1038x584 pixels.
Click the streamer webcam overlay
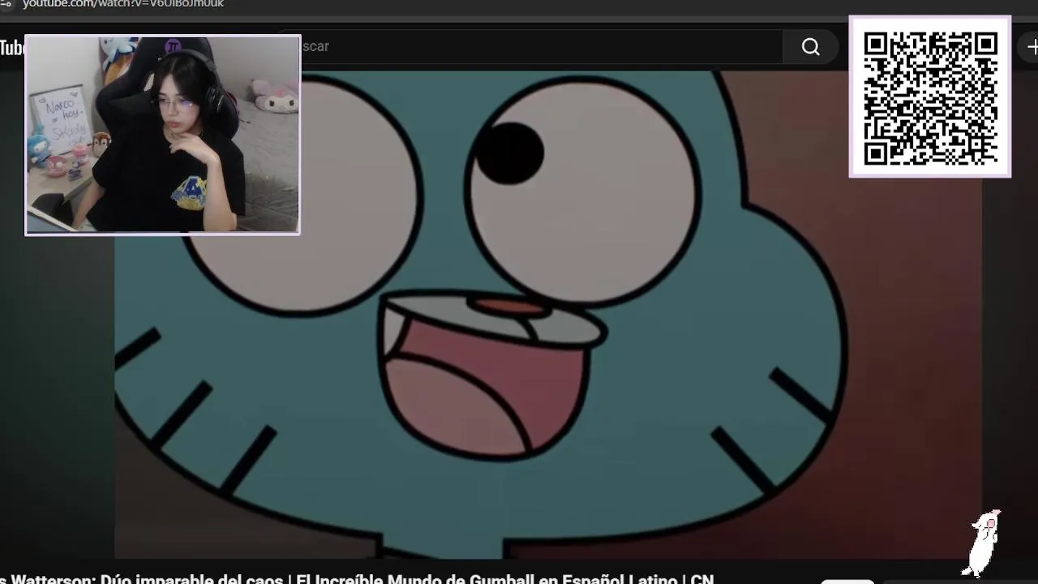[x=162, y=135]
